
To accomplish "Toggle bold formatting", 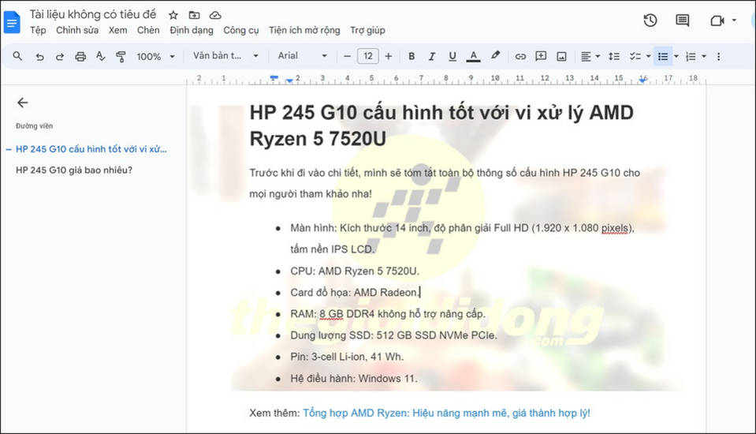I will click(412, 57).
